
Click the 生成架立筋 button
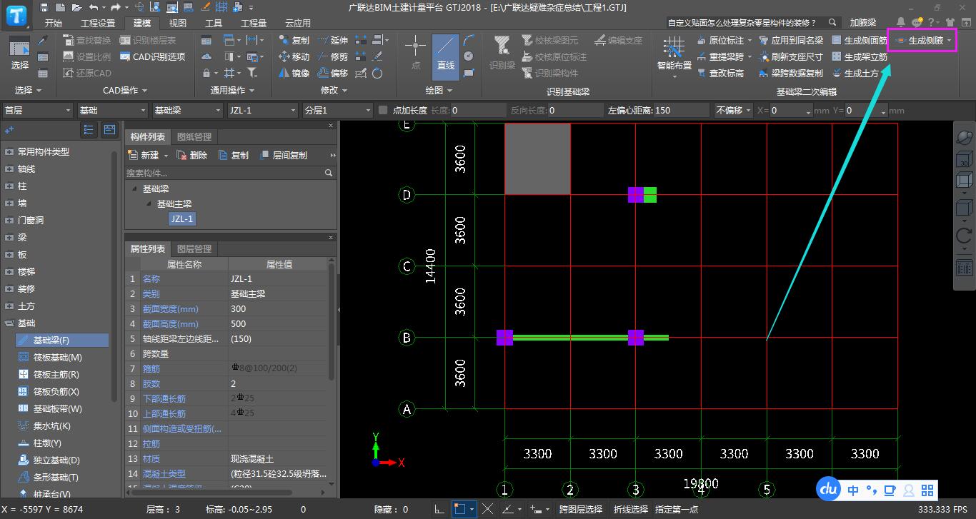click(x=860, y=56)
